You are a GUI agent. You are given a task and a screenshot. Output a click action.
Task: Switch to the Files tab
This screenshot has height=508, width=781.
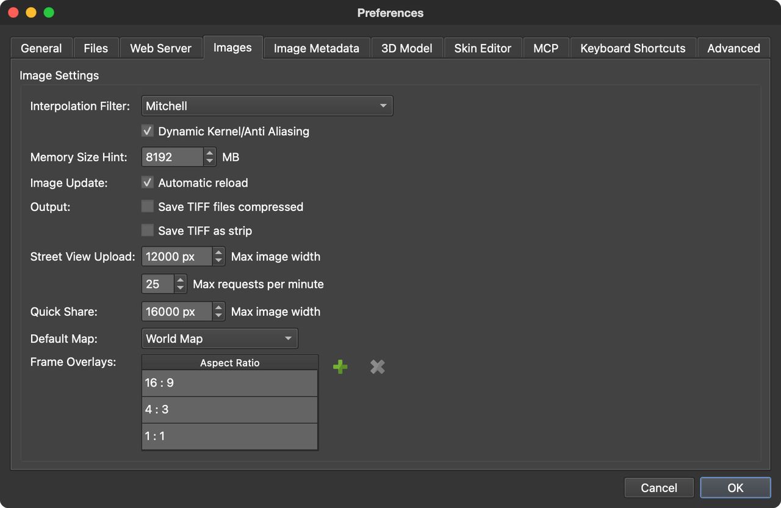point(96,48)
